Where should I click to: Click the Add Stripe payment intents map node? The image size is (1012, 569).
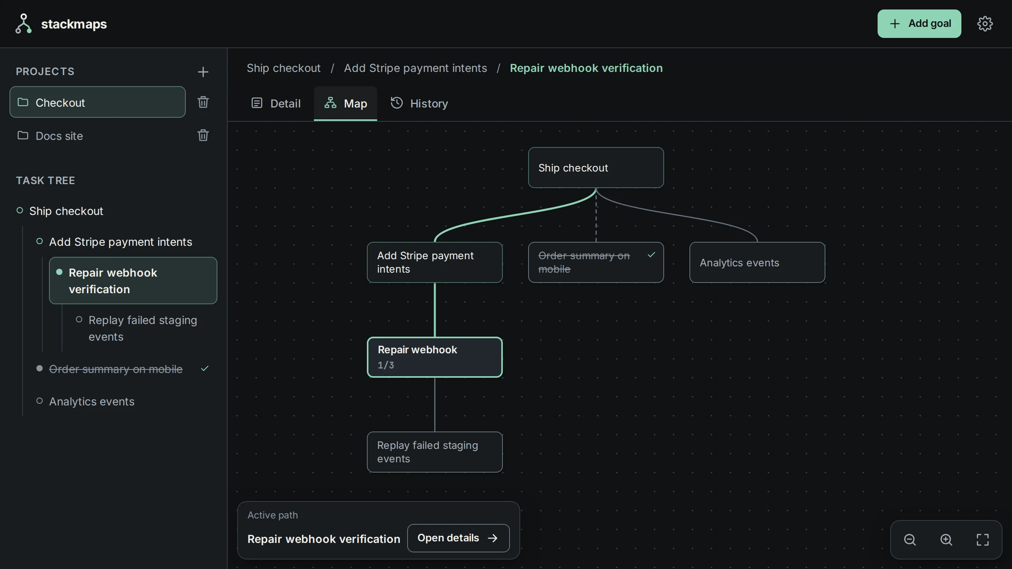pos(434,262)
